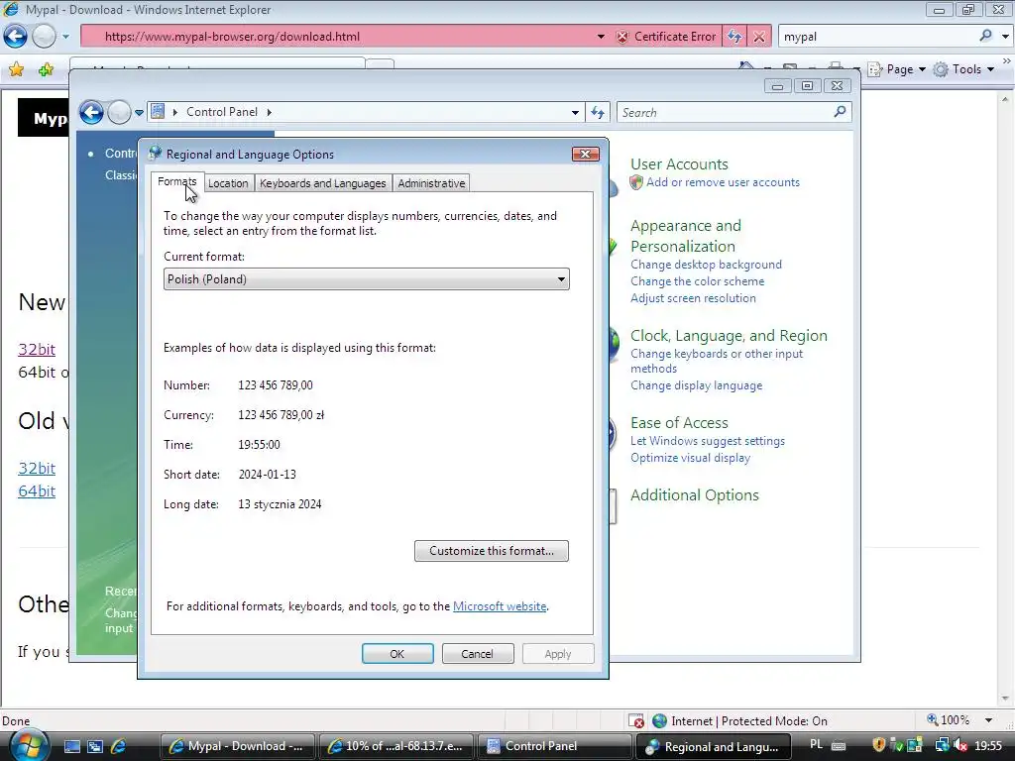Screen dimensions: 1015x761
Task: Open IE recent pages dropdown arrow
Action: [65, 37]
